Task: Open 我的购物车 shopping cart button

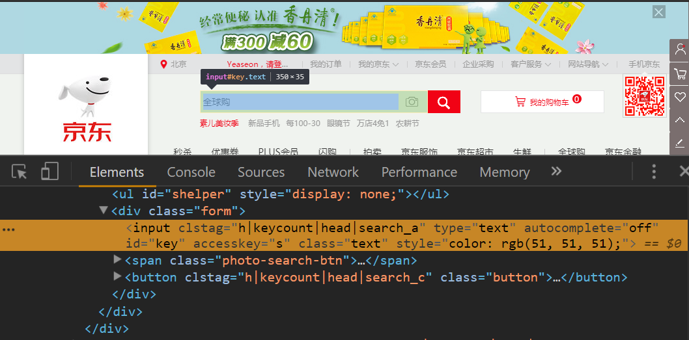Action: tap(542, 102)
